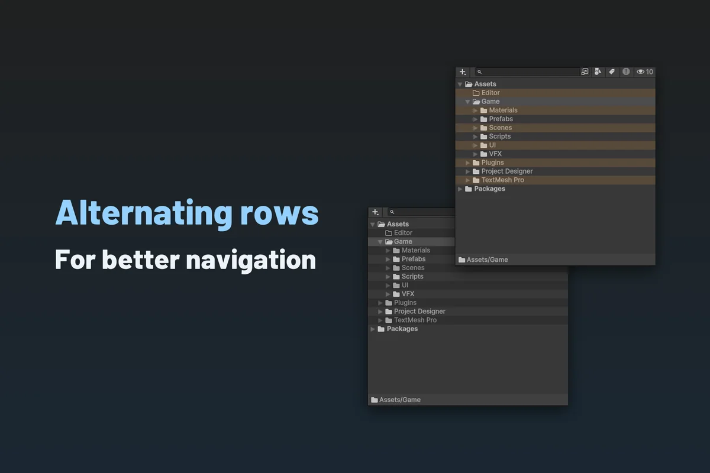Screen dimensions: 710x473
Task: Click the Assets/Game path in gray-striped panel footer
Action: click(400, 400)
